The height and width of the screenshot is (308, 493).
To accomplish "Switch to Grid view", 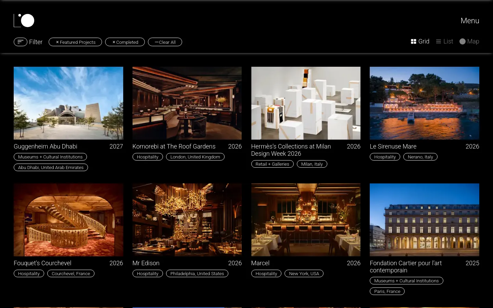I will click(x=420, y=41).
